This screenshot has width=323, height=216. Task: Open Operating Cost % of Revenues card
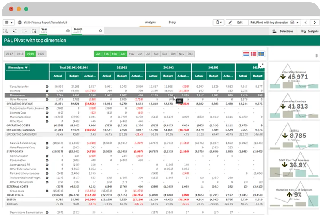click(x=294, y=194)
